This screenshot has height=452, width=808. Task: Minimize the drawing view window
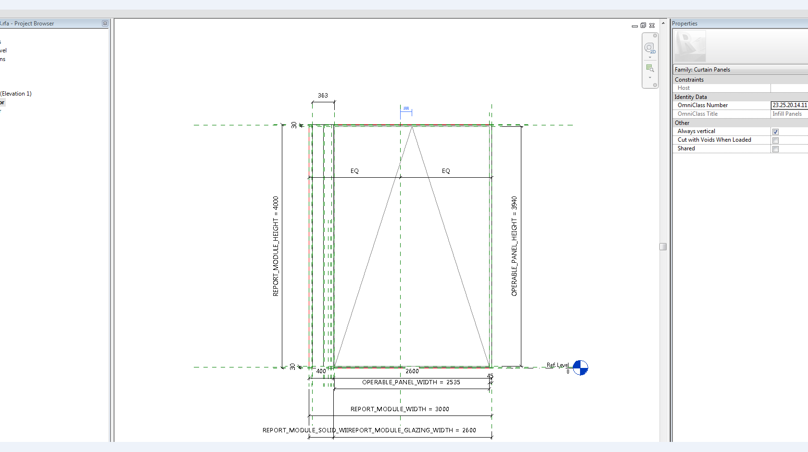click(x=635, y=26)
